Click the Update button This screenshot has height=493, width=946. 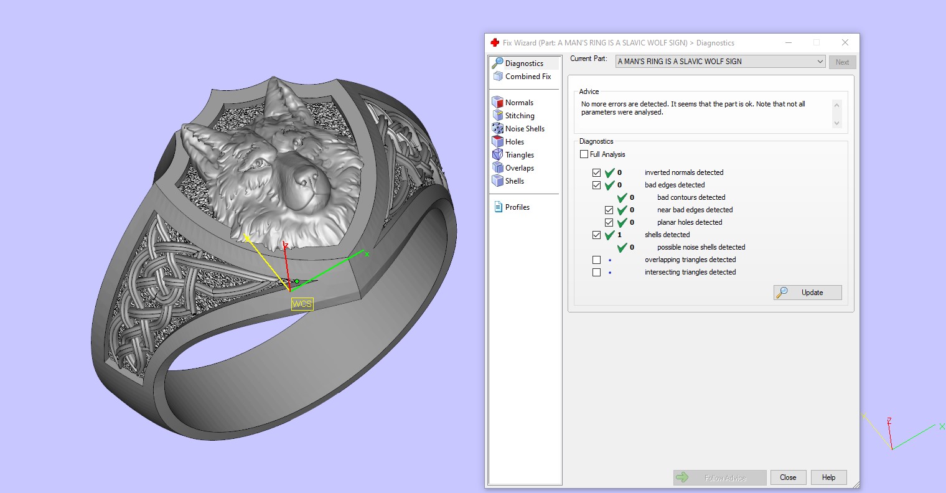pos(808,293)
